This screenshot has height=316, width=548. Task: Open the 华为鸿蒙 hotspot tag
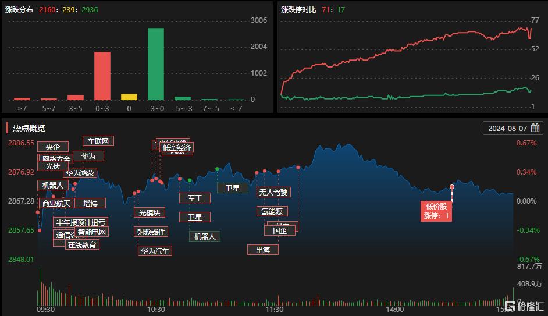80,173
